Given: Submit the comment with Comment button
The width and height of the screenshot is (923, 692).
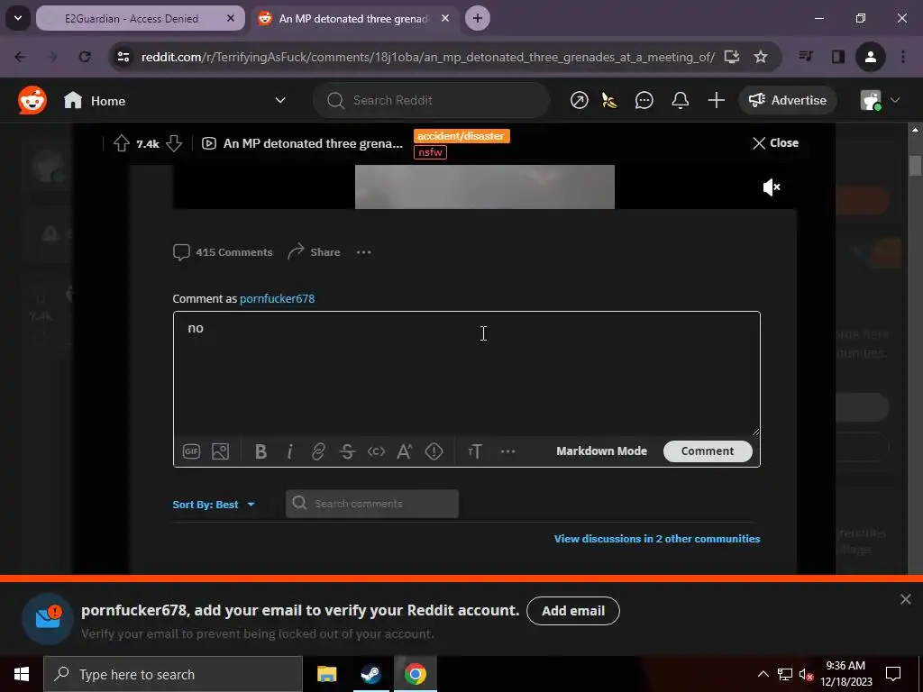Looking at the screenshot, I should [x=708, y=451].
